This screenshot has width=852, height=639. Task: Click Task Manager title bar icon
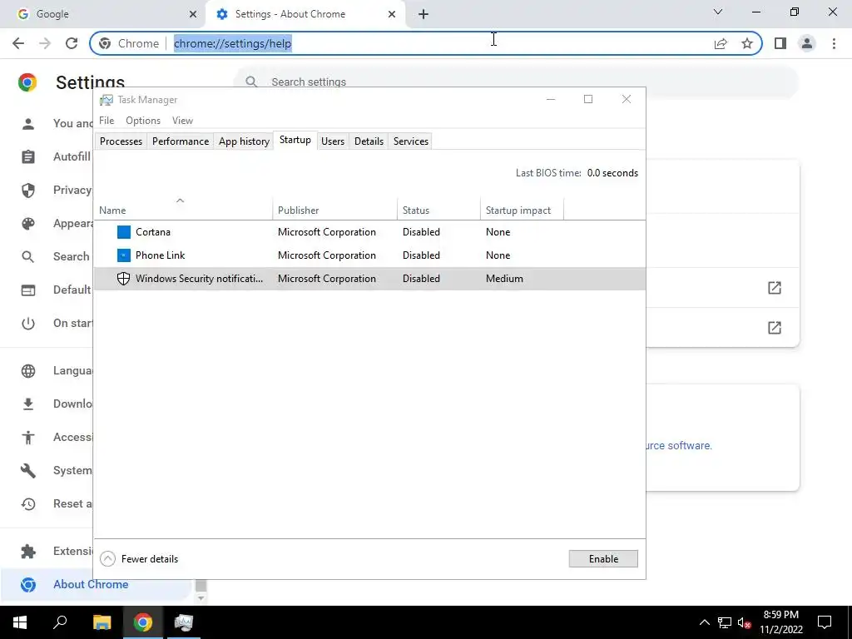coord(106,100)
